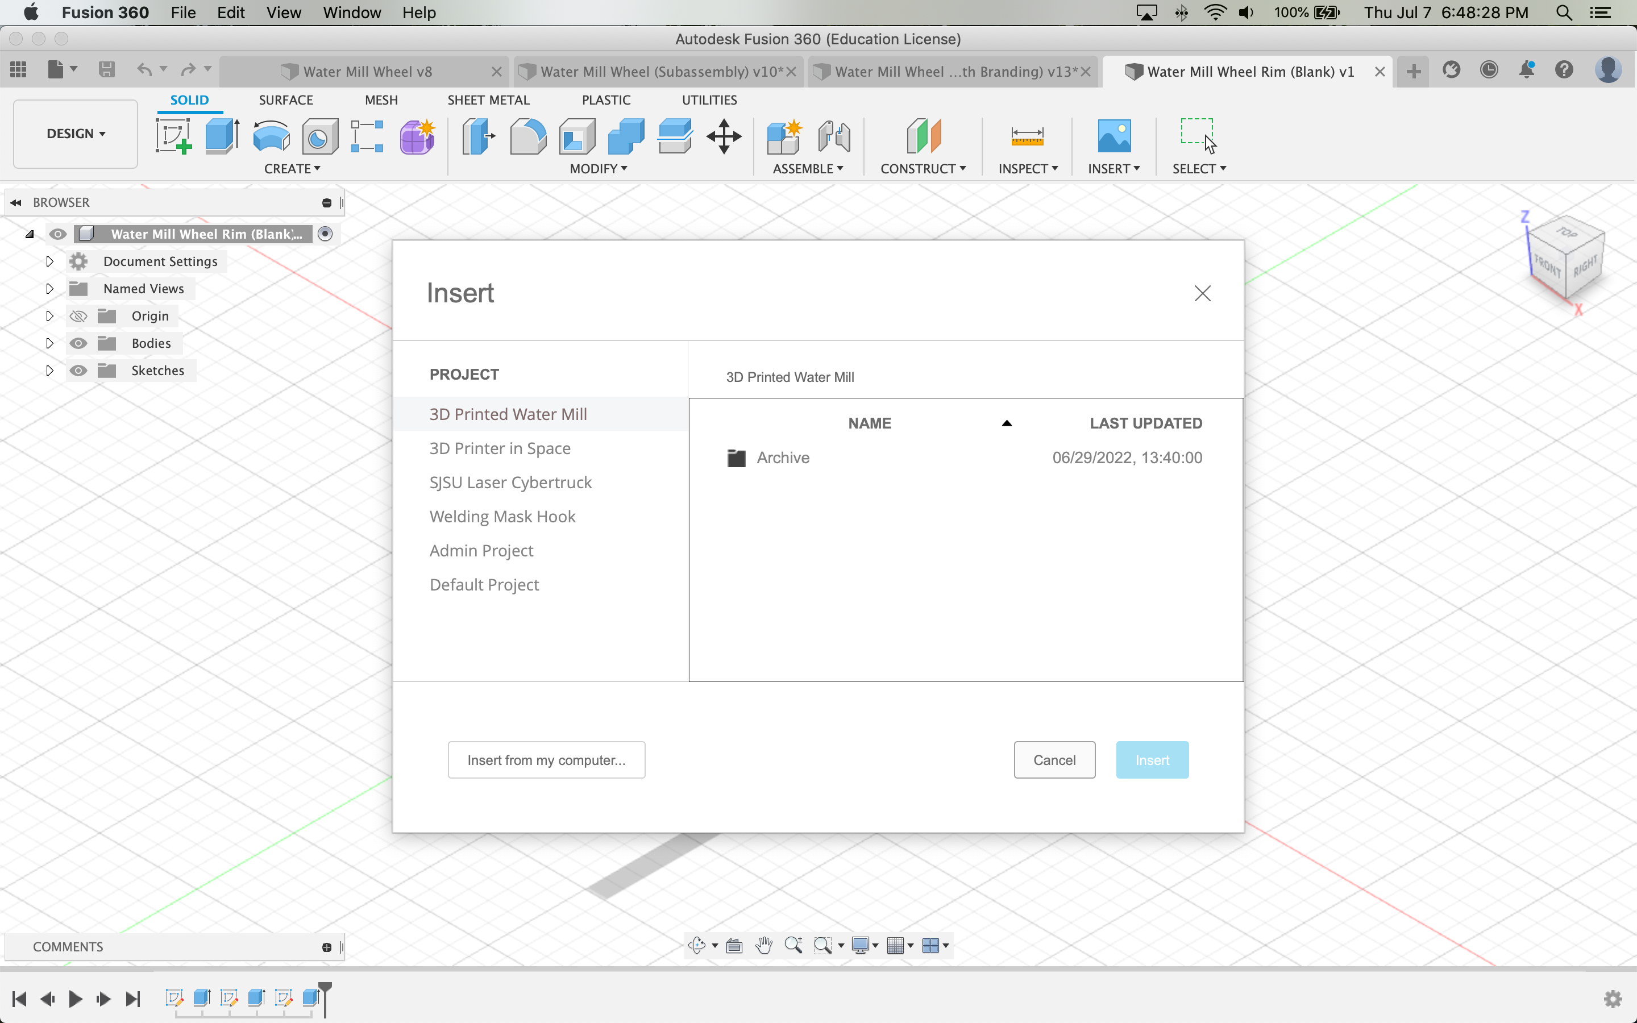Open the Create Form tool
Image resolution: width=1637 pixels, height=1023 pixels.
tap(417, 135)
